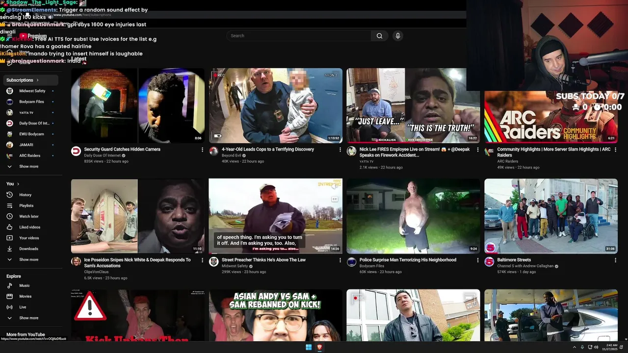This screenshot has width=628, height=353.
Task: Open more options for Security Guard video
Action: click(x=202, y=150)
